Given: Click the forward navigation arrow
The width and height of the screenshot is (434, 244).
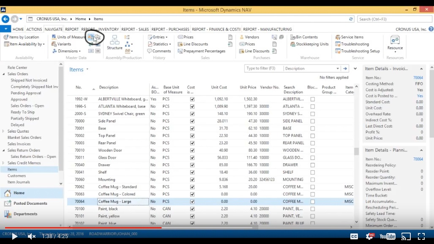Looking at the screenshot, I should [x=14, y=19].
